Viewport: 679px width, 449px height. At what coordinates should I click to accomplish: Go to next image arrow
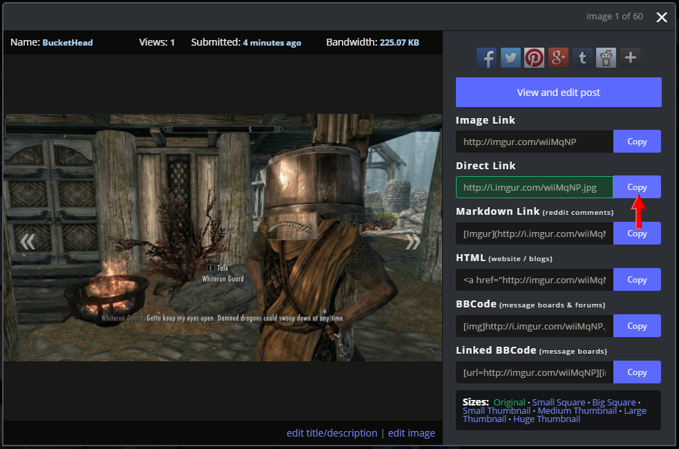click(412, 242)
